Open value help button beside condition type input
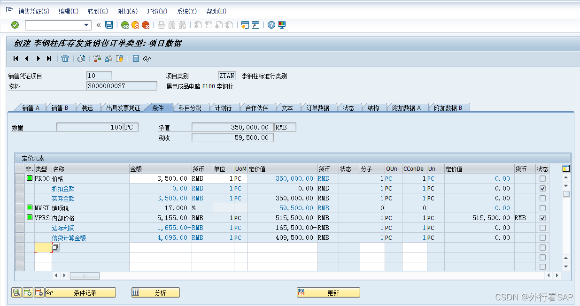The height and width of the screenshot is (306, 580). coord(55,247)
